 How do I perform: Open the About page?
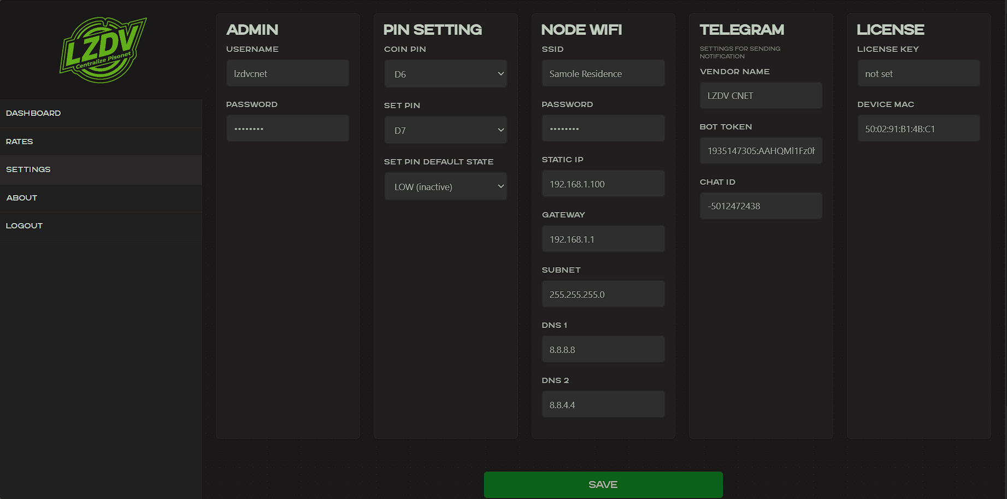[x=22, y=198]
